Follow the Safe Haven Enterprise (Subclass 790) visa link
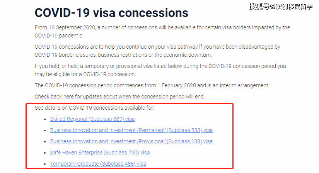Viewport: 319px width, 173px height. [x=100, y=153]
